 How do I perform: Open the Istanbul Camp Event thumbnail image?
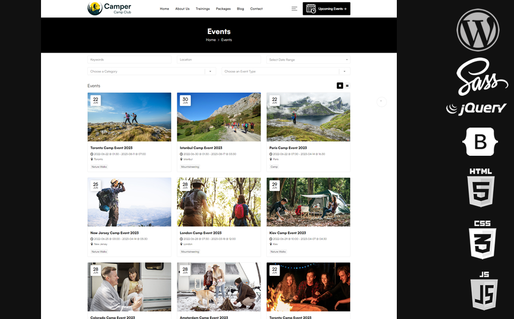pos(219,117)
